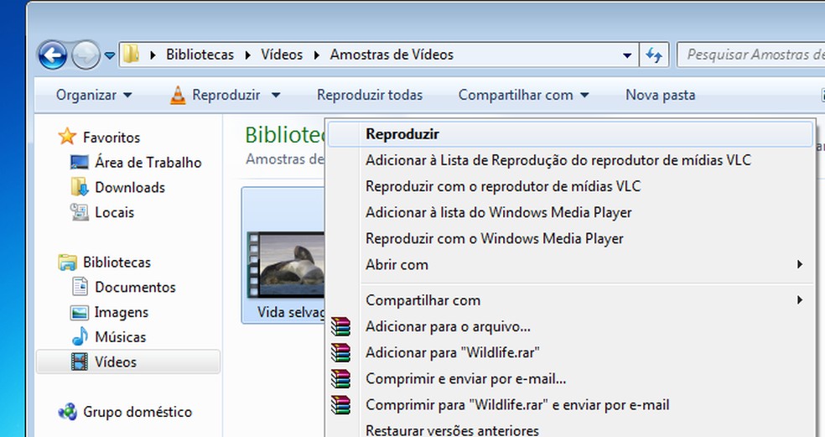The image size is (825, 437).
Task: Click Nova pasta in the toolbar
Action: [661, 96]
